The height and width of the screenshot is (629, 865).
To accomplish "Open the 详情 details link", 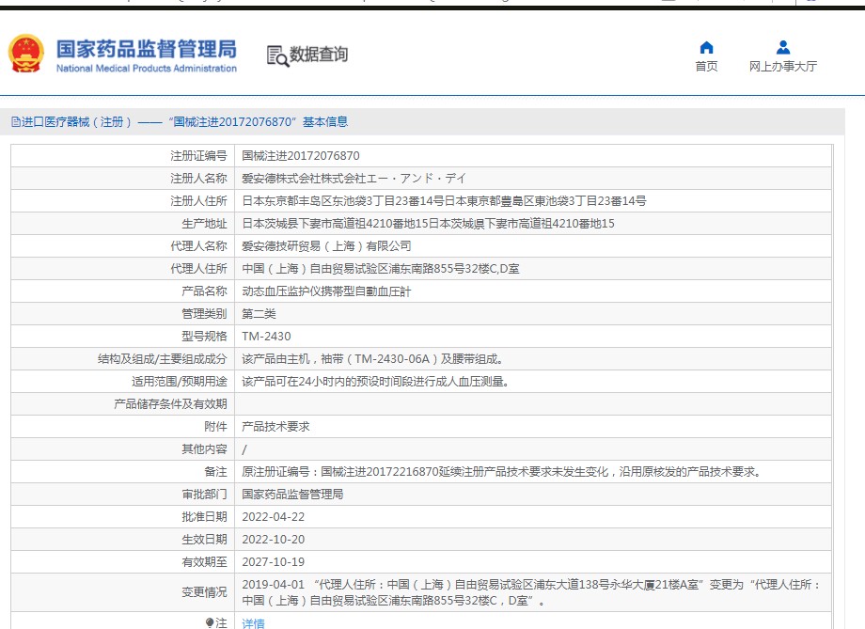I will (253, 622).
